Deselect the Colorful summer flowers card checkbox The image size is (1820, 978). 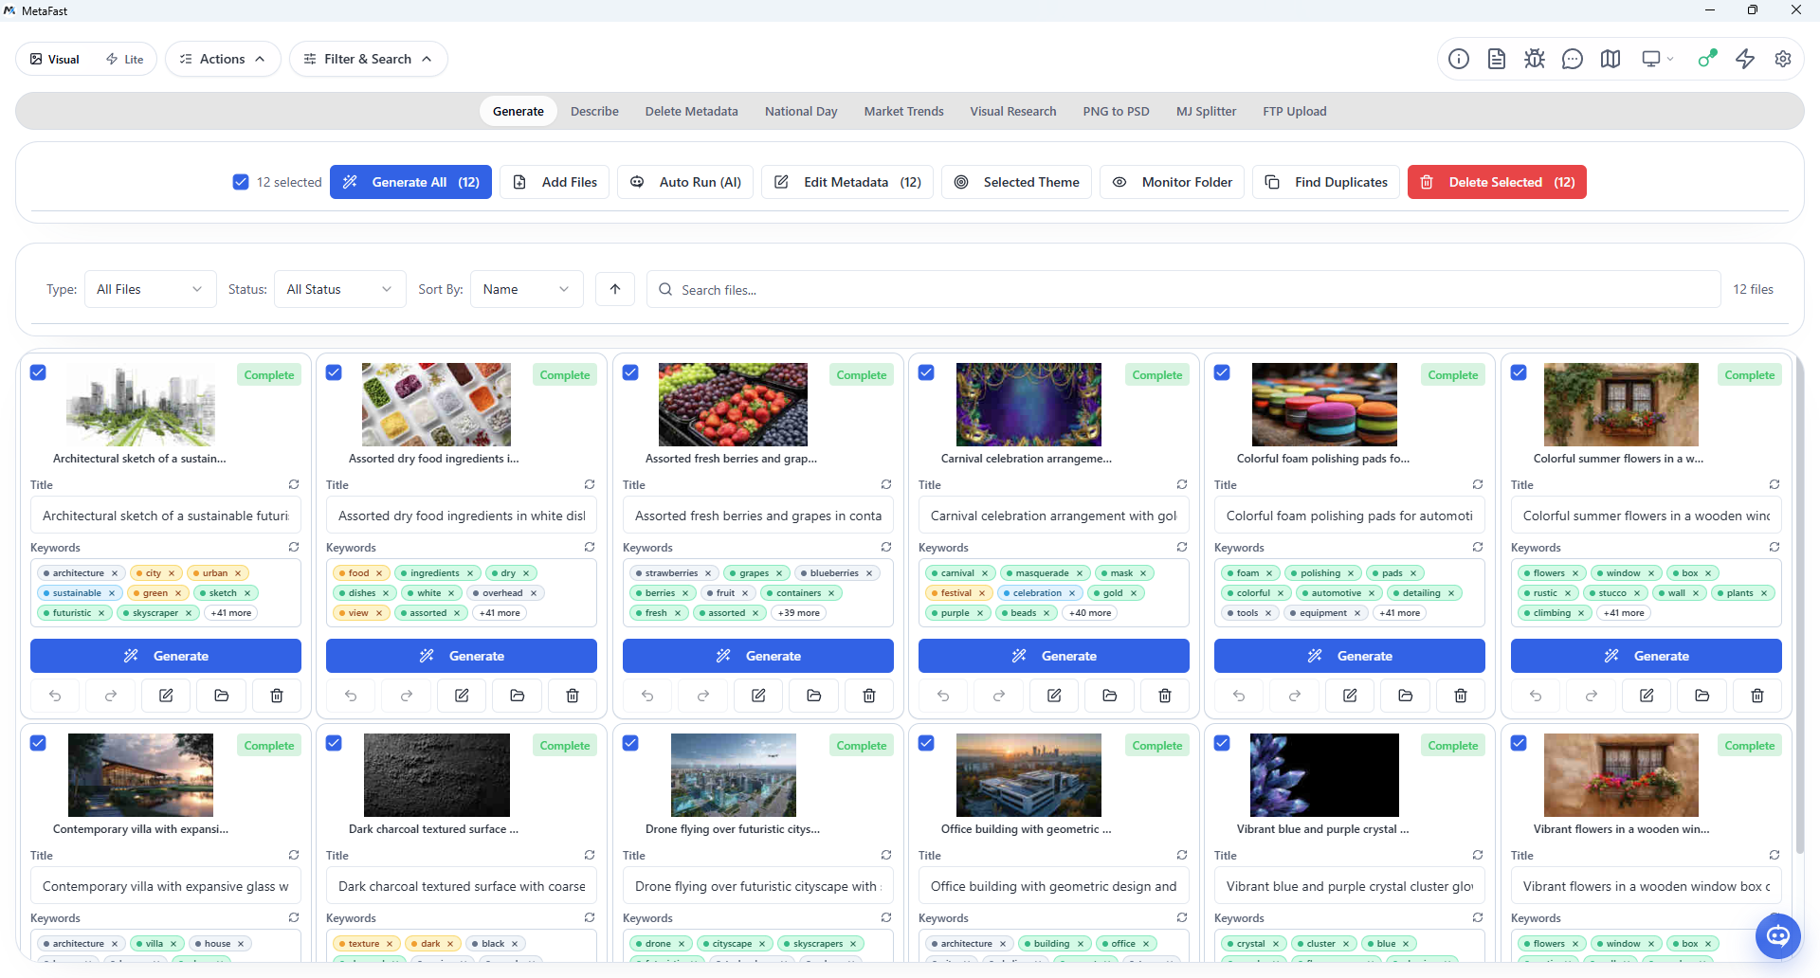(1519, 372)
